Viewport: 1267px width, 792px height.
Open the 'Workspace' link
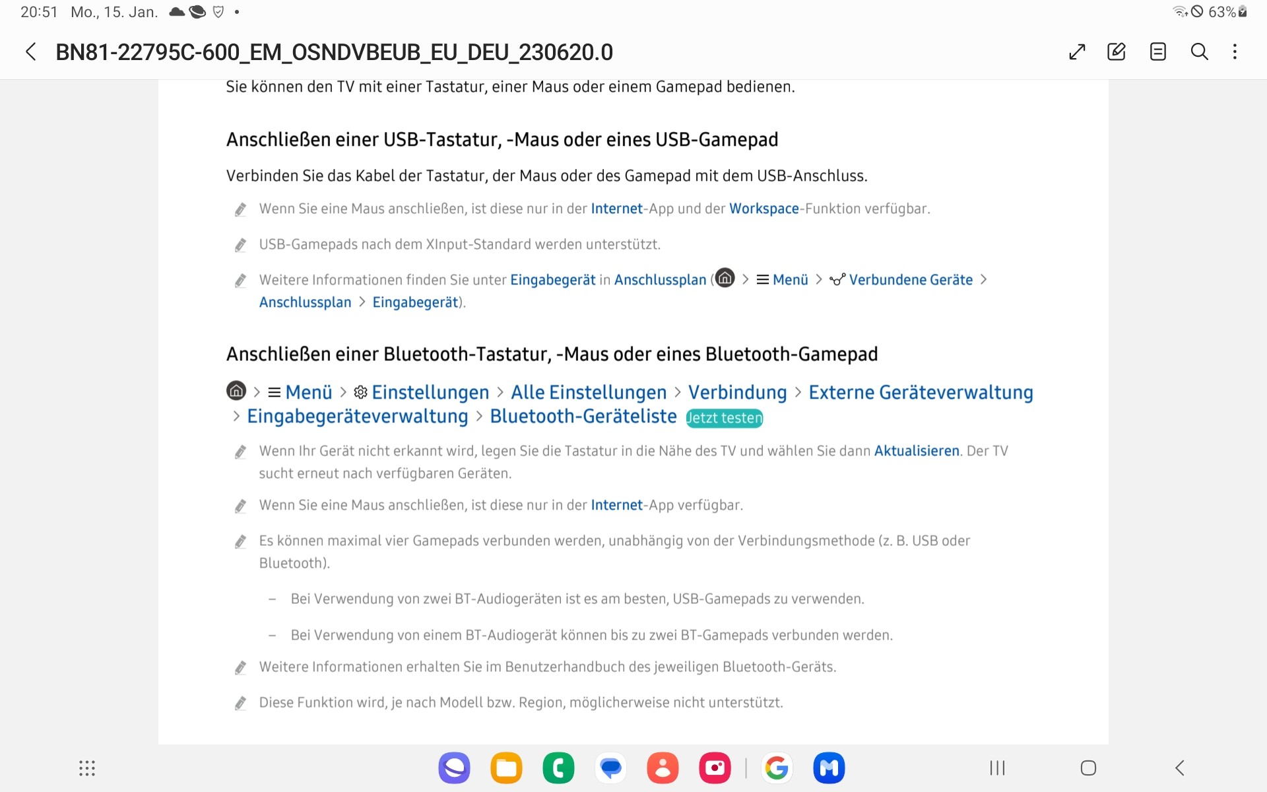[763, 209]
